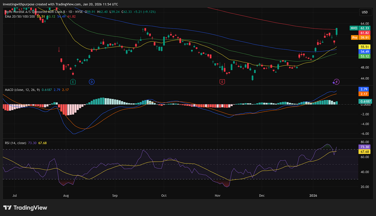
Task: Click the -4.00 MACD scale label
Action: (x=364, y=124)
